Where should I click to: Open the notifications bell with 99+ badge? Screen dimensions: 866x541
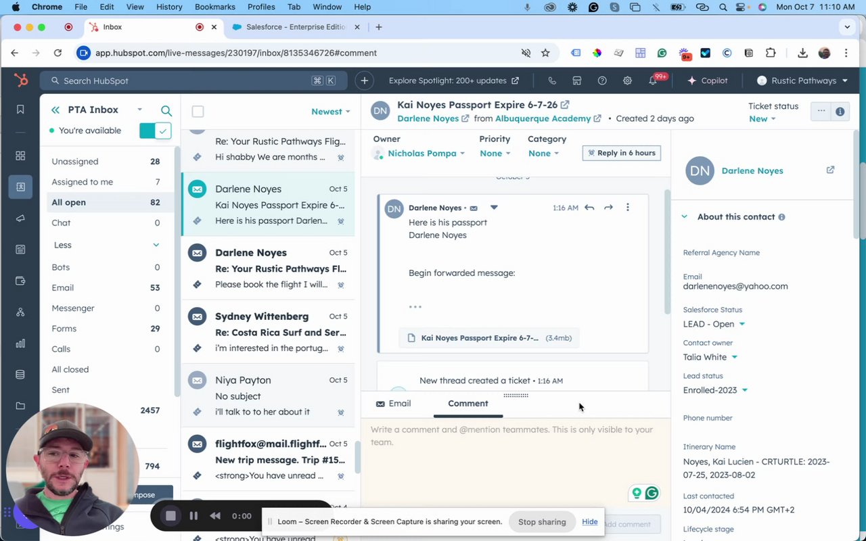point(654,80)
